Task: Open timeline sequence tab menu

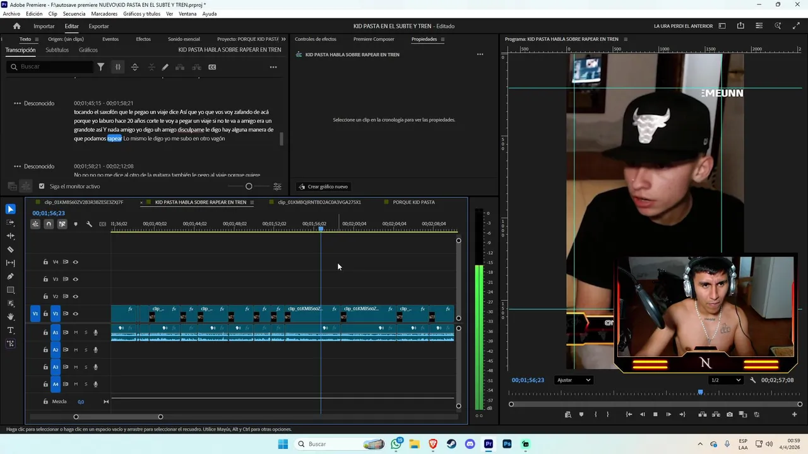Action: click(x=252, y=202)
